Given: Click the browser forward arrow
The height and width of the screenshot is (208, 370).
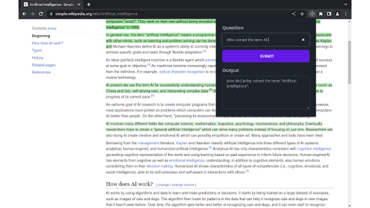Looking at the screenshot, I should pos(33,14).
